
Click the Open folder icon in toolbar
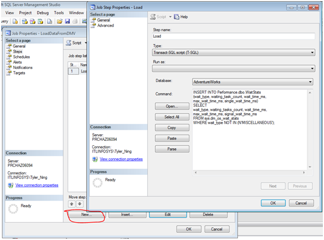[x=60, y=21]
